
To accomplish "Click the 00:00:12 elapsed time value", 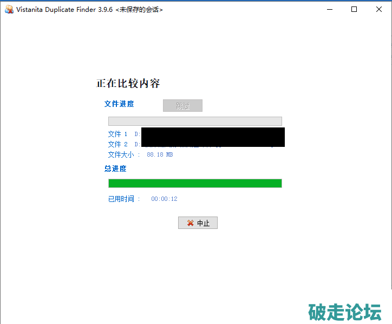I will tap(164, 199).
